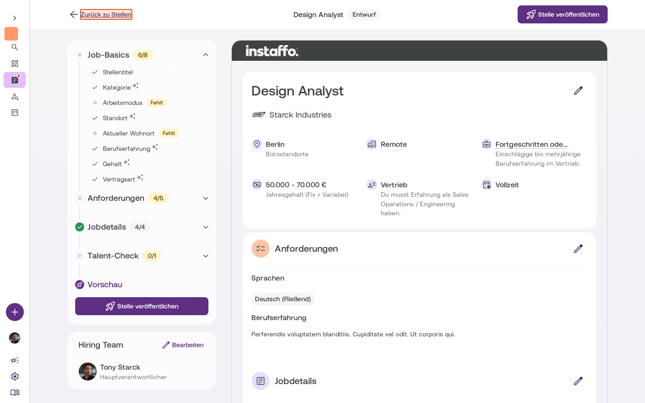Select Berufserfahrung in the Job-Basics list
This screenshot has width=645, height=403.
[126, 149]
